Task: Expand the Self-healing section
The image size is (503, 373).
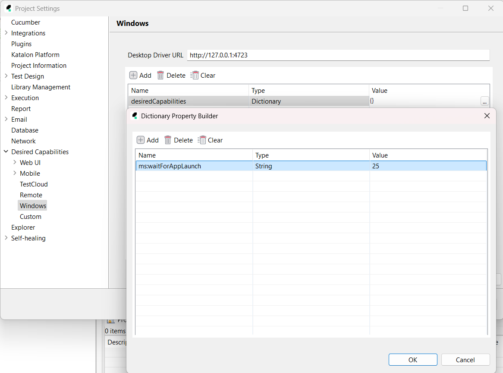Action: pyautogui.click(x=6, y=238)
